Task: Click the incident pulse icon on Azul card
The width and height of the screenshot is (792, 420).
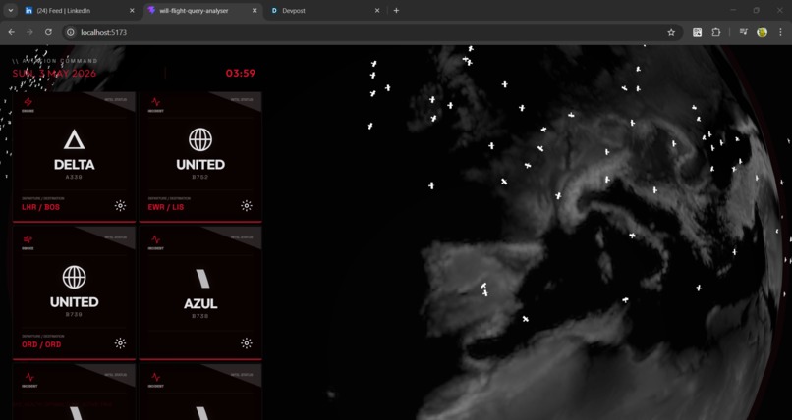Action: 155,239
